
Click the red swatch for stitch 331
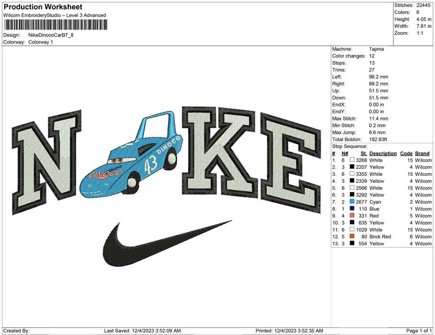[352, 215]
